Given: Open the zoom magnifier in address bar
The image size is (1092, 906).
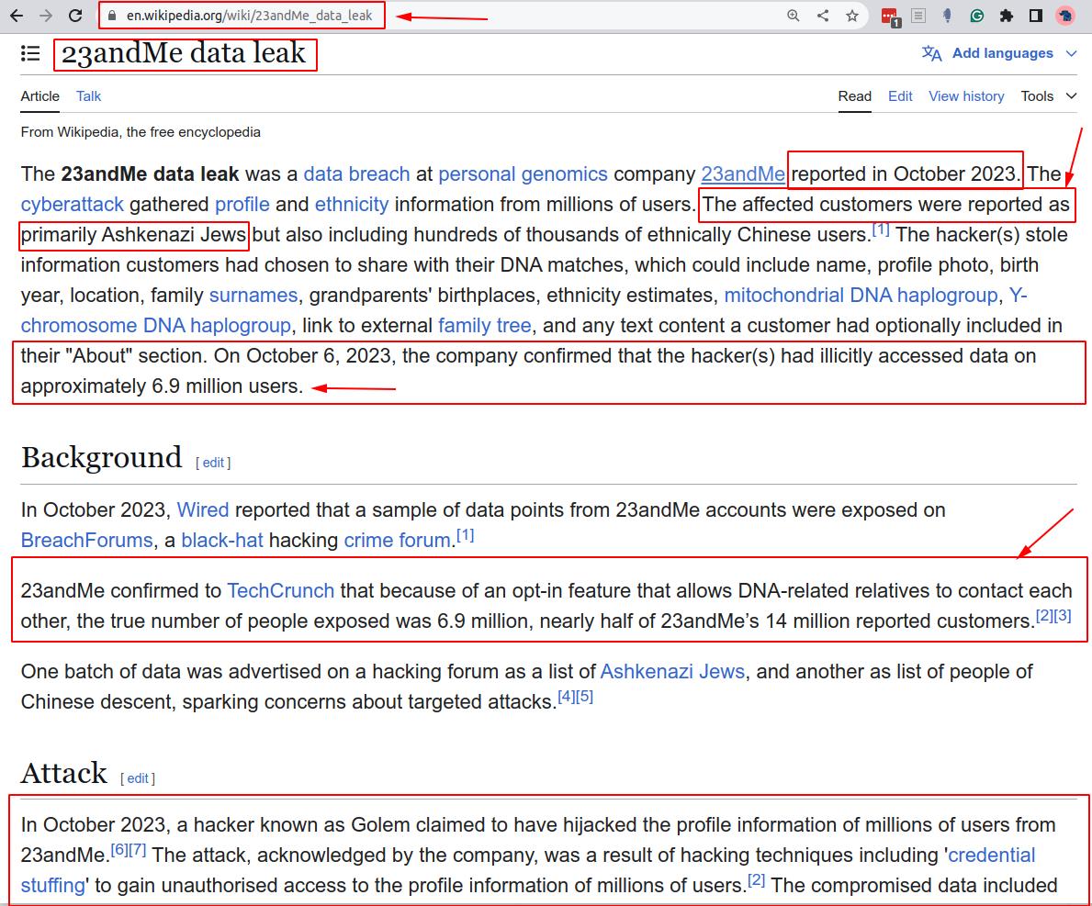Looking at the screenshot, I should pyautogui.click(x=794, y=16).
